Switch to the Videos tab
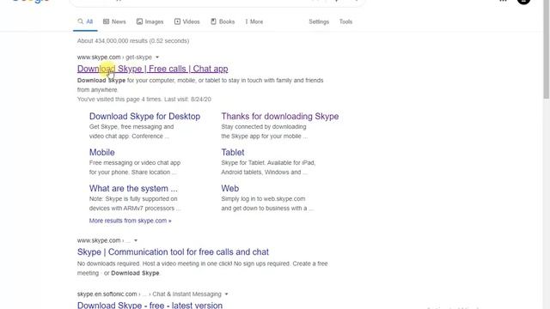This screenshot has height=309, width=550. click(x=187, y=21)
